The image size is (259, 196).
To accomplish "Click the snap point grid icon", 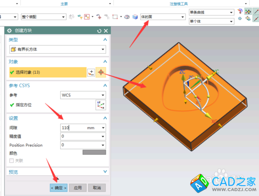I will 248,12.
